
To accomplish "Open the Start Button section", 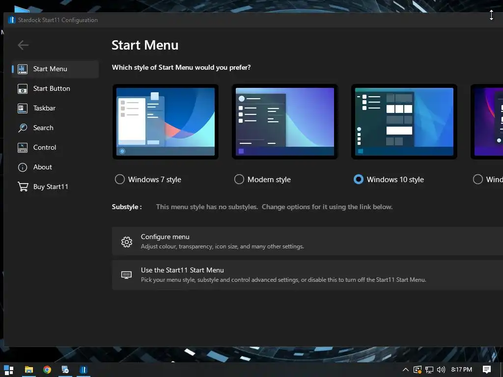I will point(55,88).
